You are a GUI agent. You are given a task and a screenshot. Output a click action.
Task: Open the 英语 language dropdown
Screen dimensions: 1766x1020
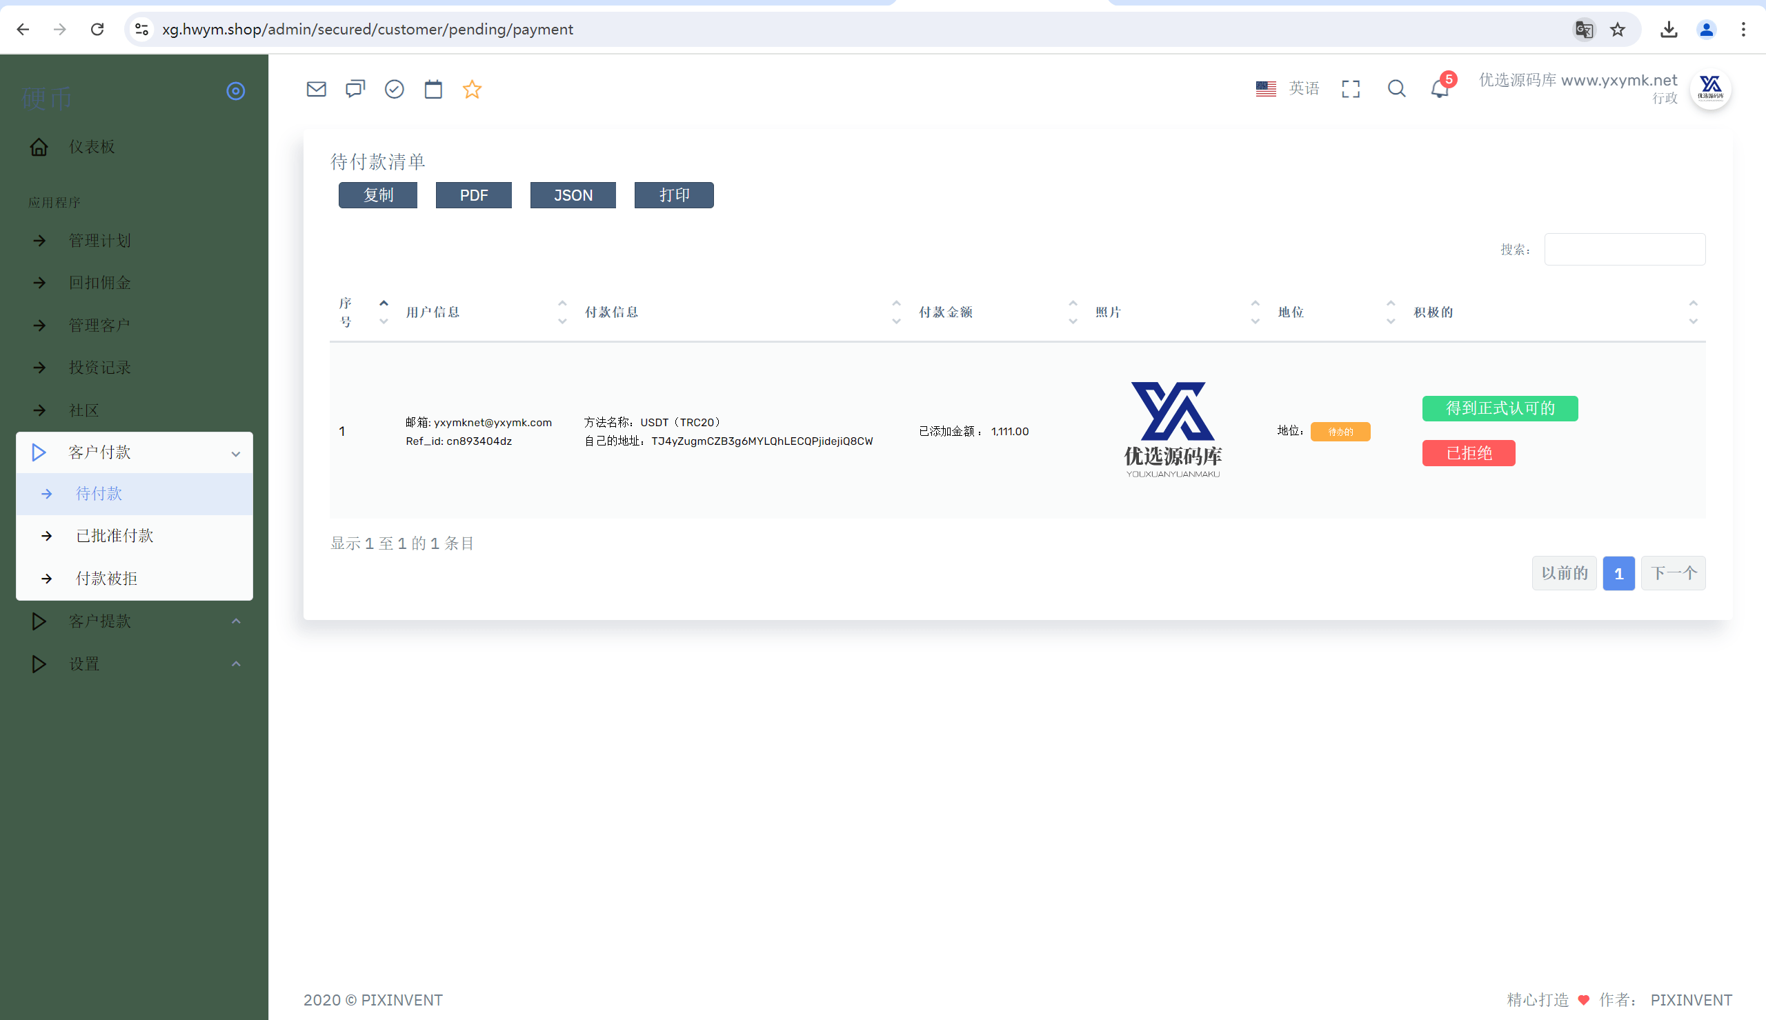pyautogui.click(x=1287, y=89)
